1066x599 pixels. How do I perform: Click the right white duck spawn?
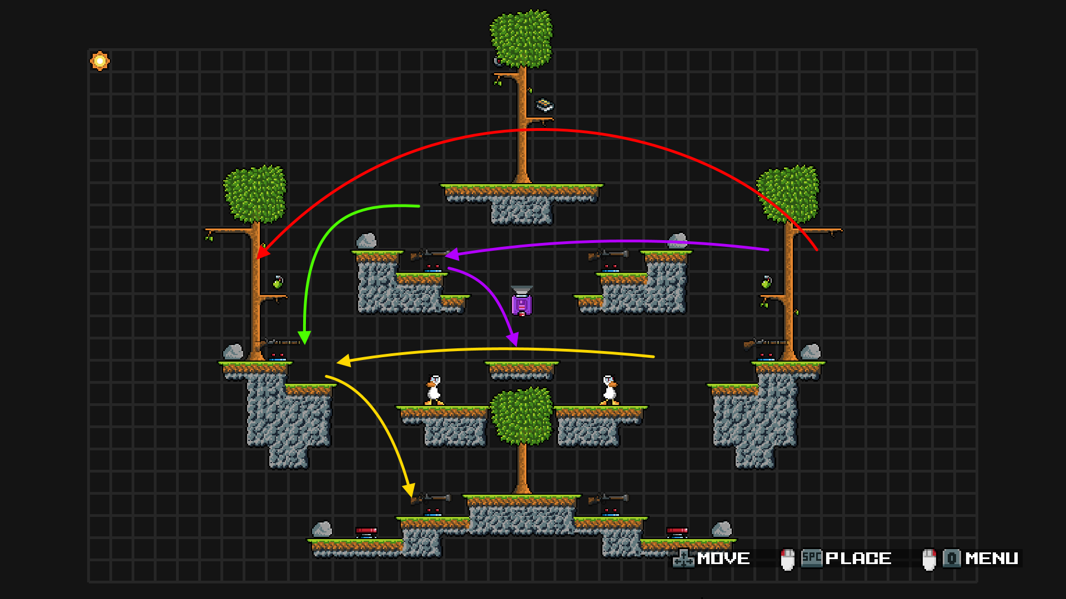(x=610, y=390)
